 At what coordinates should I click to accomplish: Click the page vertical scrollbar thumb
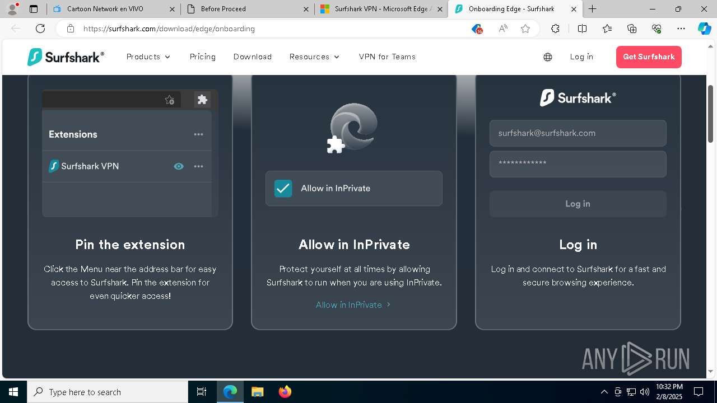711,113
